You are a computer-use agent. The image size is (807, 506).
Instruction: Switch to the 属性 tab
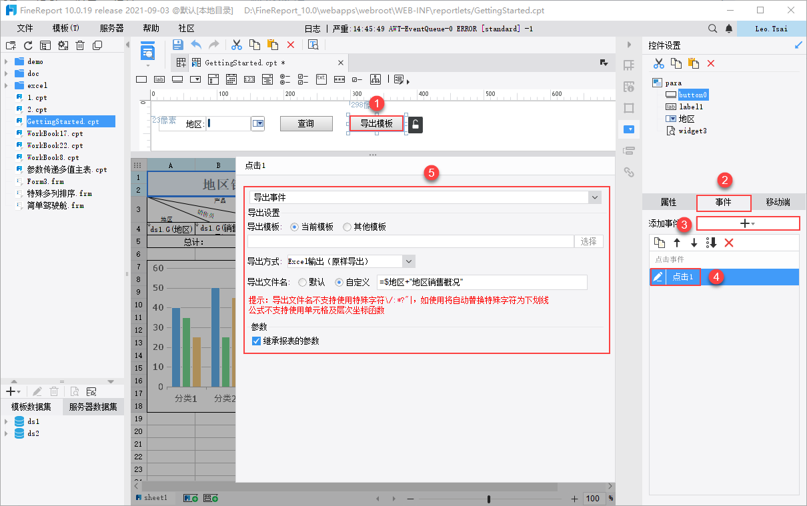pos(668,202)
